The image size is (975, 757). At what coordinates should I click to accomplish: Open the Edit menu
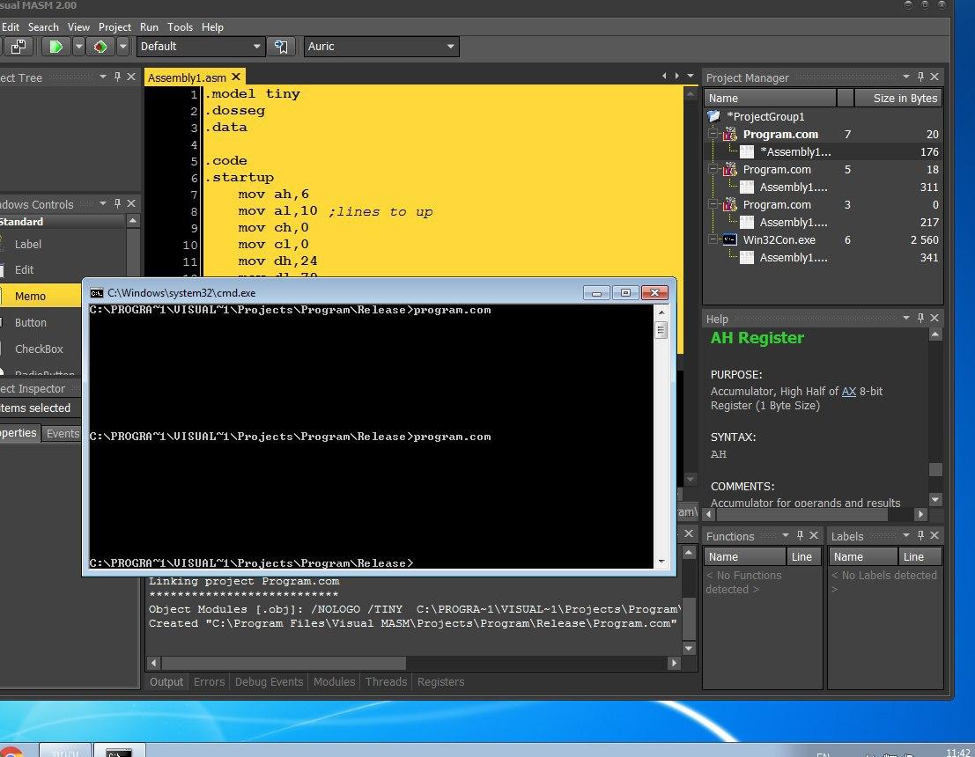click(x=11, y=27)
